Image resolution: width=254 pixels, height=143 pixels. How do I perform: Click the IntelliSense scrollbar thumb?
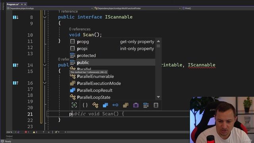point(158,46)
